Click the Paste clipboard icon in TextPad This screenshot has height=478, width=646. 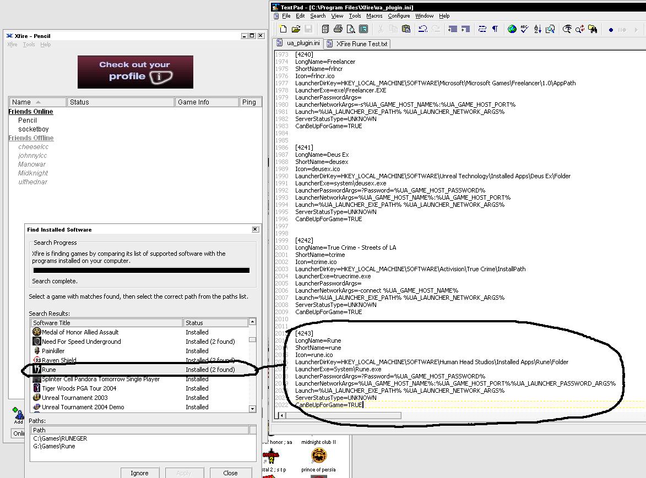(406, 29)
